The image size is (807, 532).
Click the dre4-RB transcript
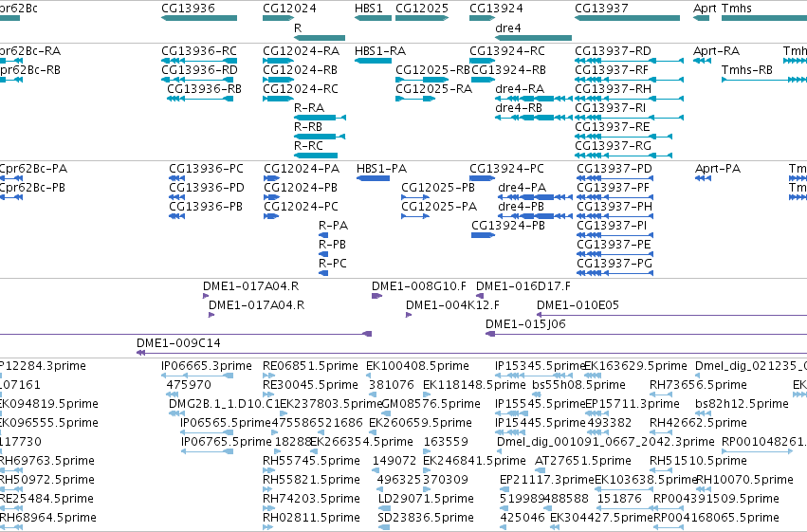click(519, 108)
